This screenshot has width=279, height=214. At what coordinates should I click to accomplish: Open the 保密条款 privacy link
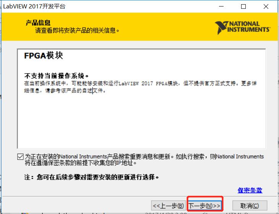coord(250,190)
